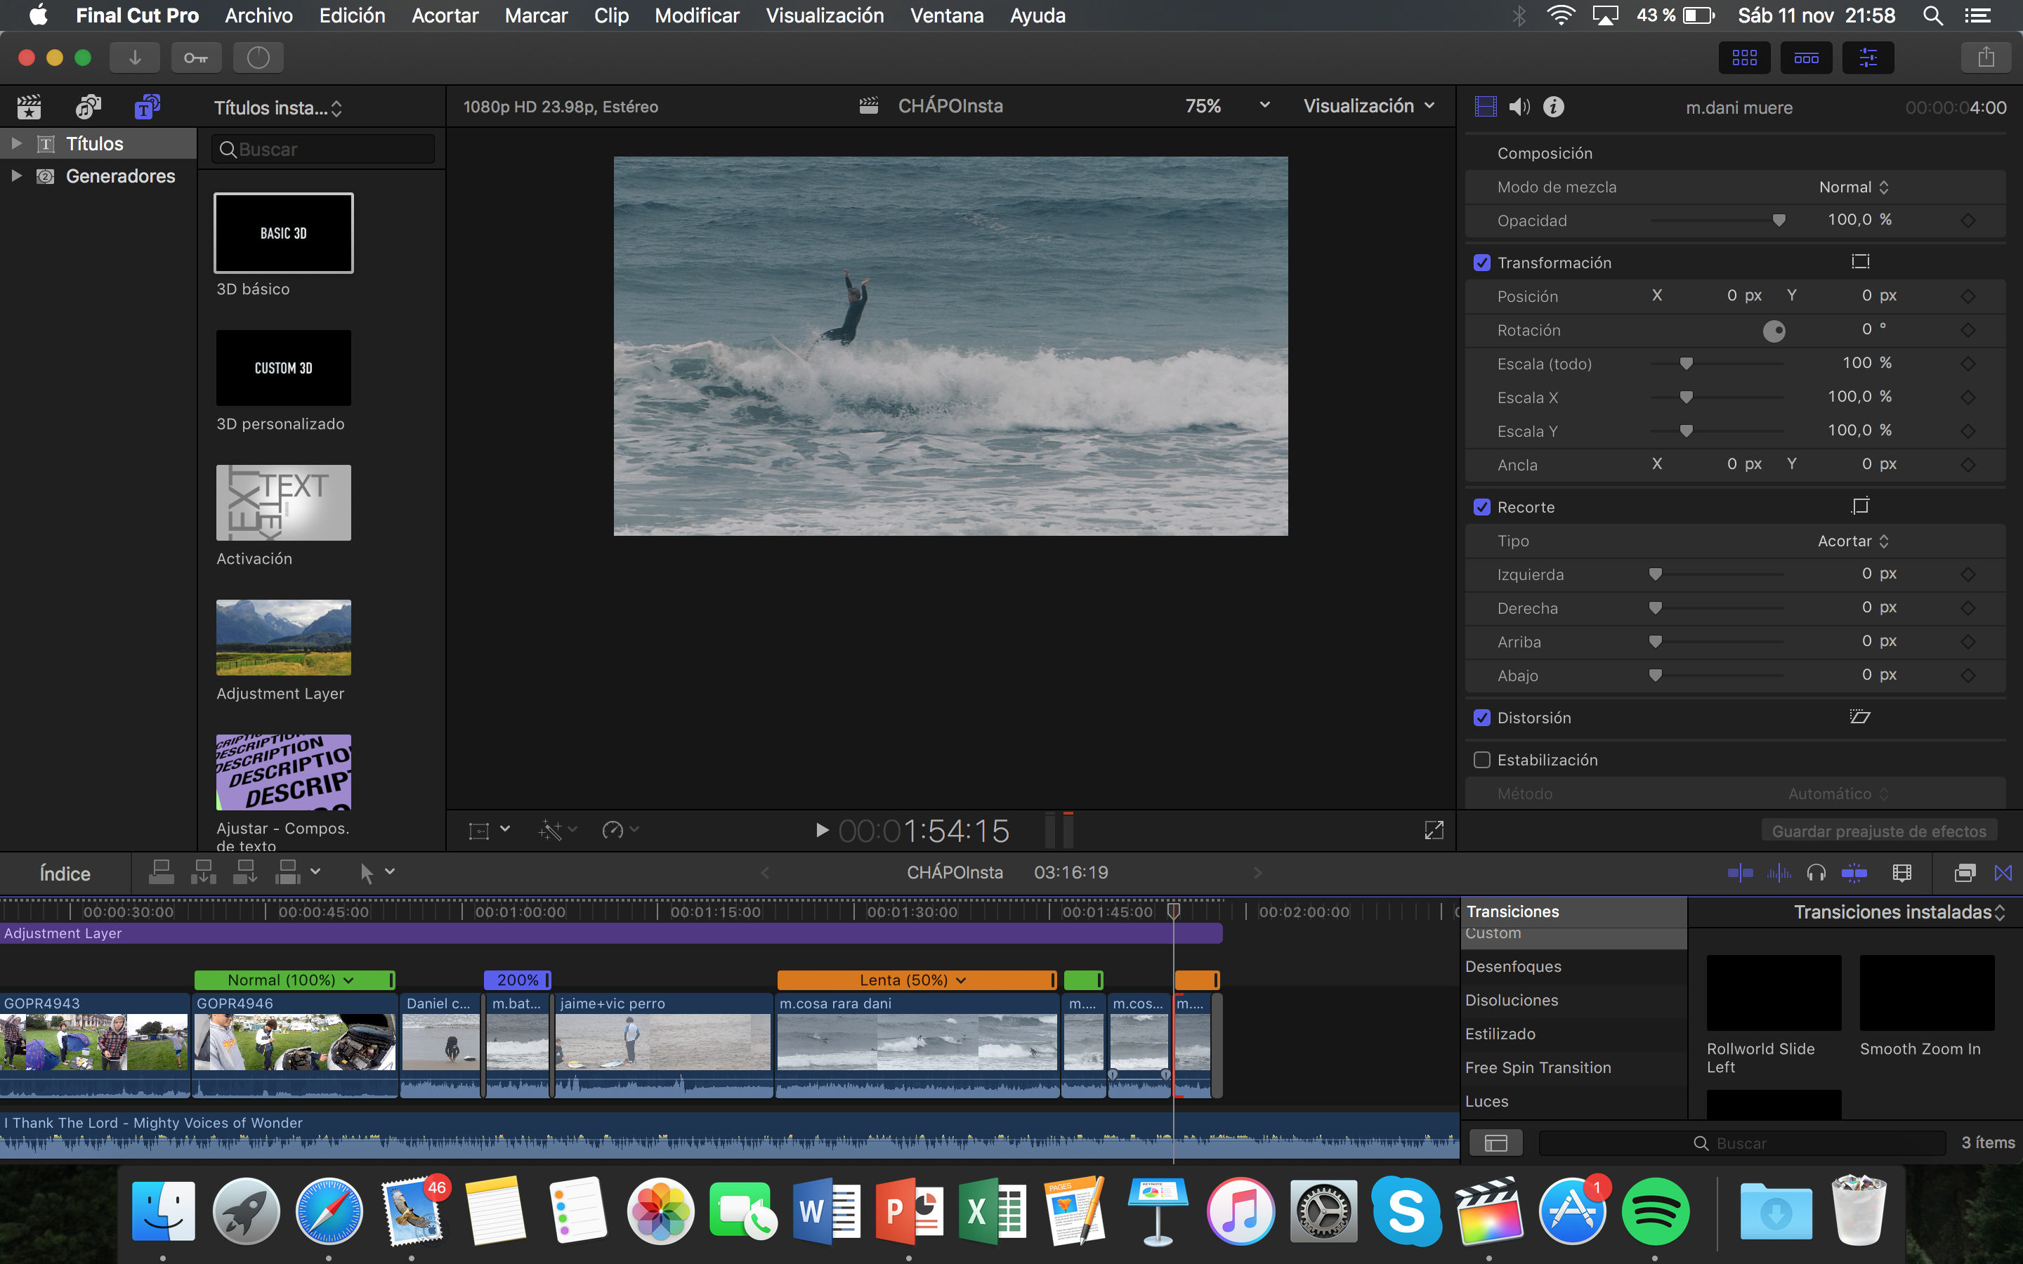The width and height of the screenshot is (2023, 1264).
Task: Enable the Estabilización checkbox
Action: click(x=1483, y=758)
